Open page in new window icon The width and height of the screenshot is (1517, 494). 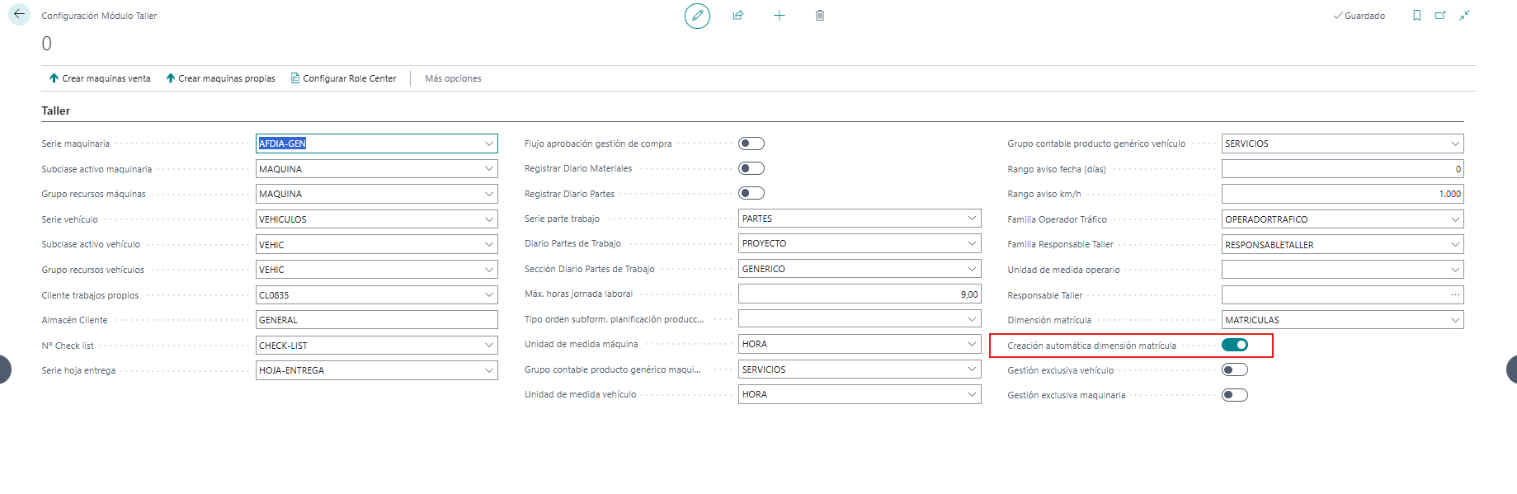[1440, 16]
